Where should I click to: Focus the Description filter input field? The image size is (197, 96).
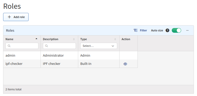[60, 46]
